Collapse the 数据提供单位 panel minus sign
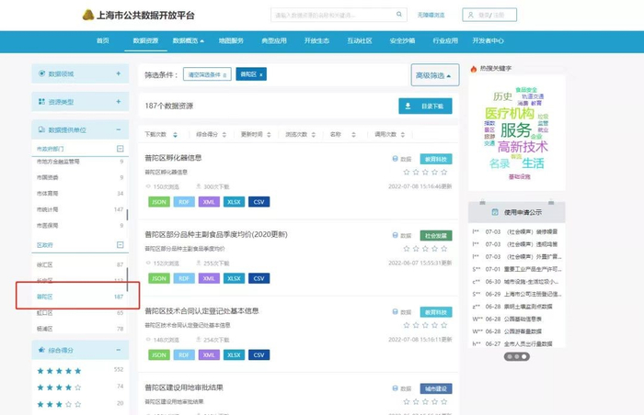The height and width of the screenshot is (415, 644). (119, 129)
